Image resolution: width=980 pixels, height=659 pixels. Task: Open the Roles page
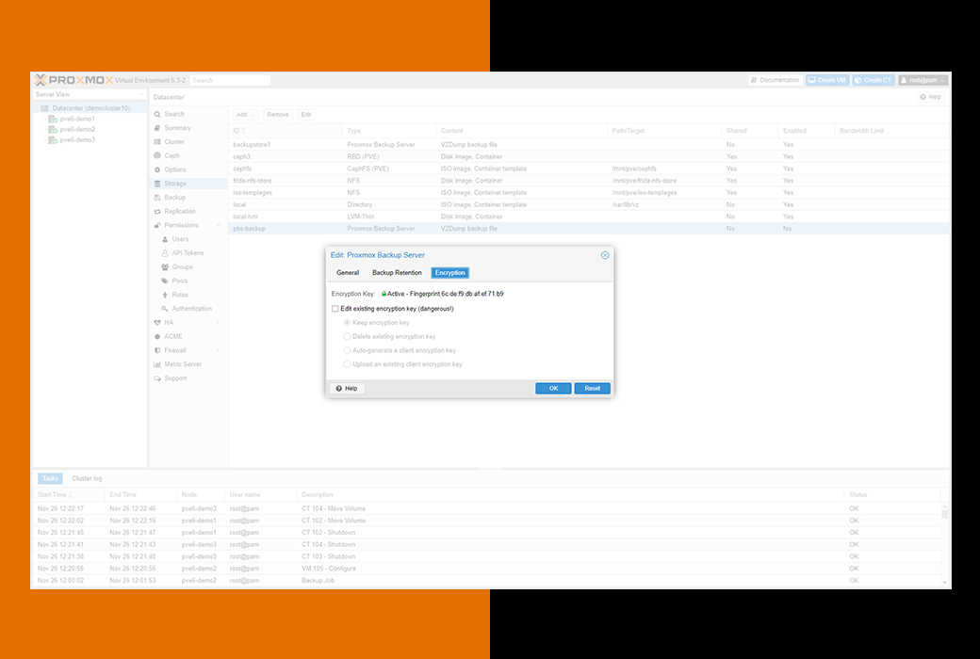(175, 295)
